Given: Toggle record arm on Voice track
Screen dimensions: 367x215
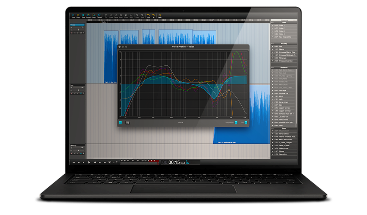Looking at the screenshot, I should coord(72,33).
